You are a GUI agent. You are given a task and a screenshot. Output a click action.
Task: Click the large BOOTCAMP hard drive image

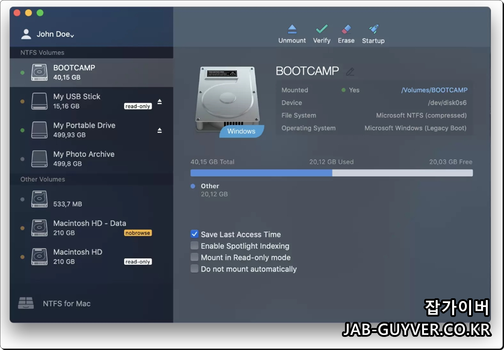(228, 99)
